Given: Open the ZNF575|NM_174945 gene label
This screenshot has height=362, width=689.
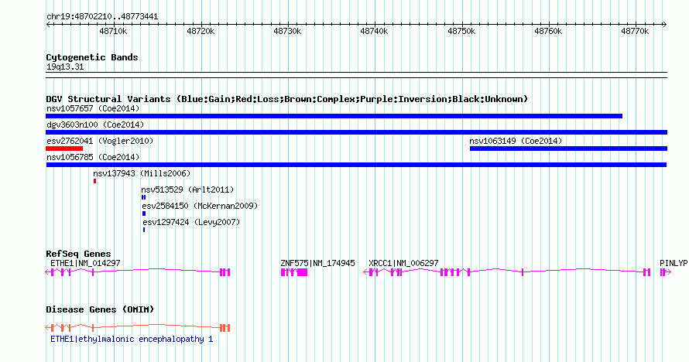Looking at the screenshot, I should pyautogui.click(x=317, y=263).
